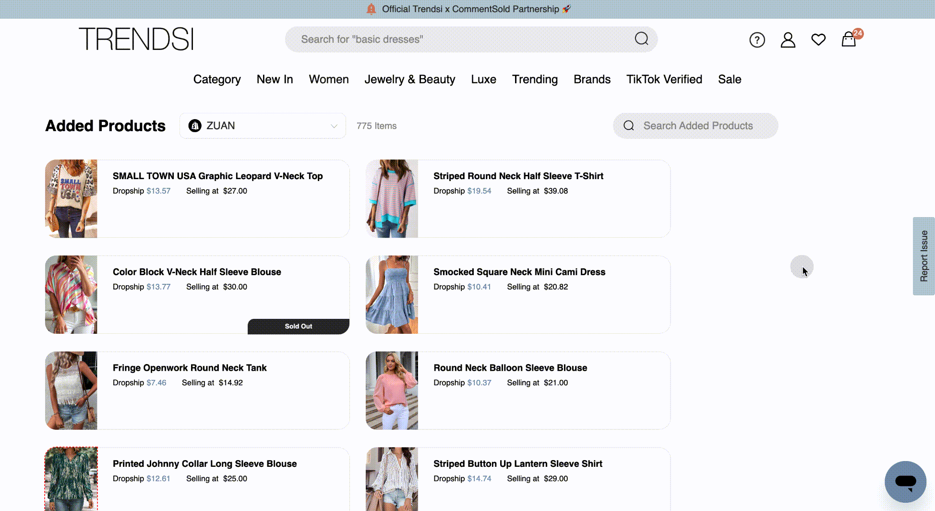Open Smocked Square Neck Cami Dress thumbnail
This screenshot has height=511, width=935.
pyautogui.click(x=392, y=294)
